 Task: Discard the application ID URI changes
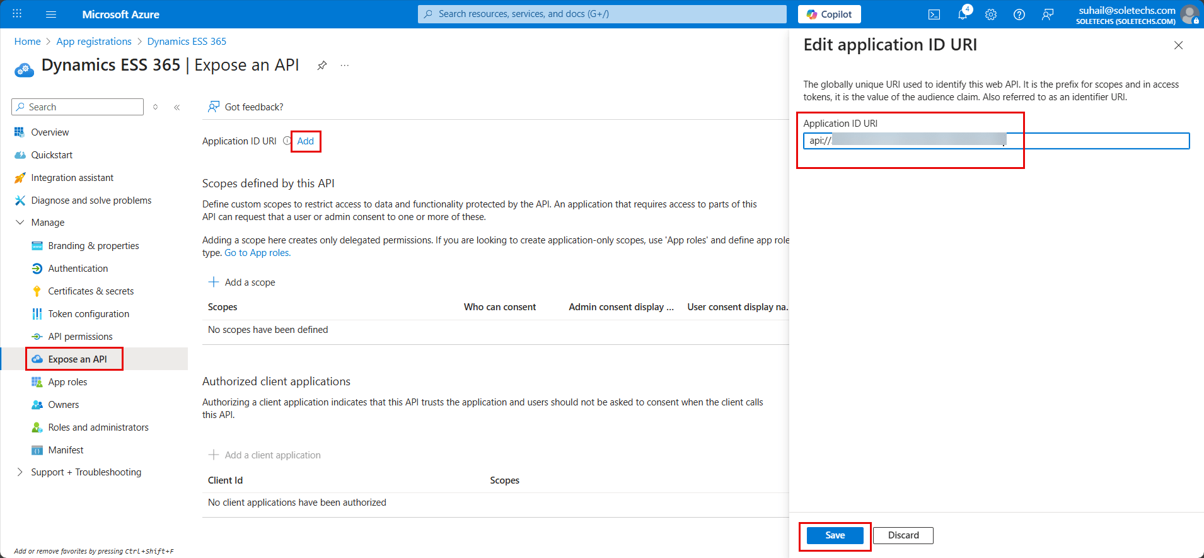click(903, 535)
